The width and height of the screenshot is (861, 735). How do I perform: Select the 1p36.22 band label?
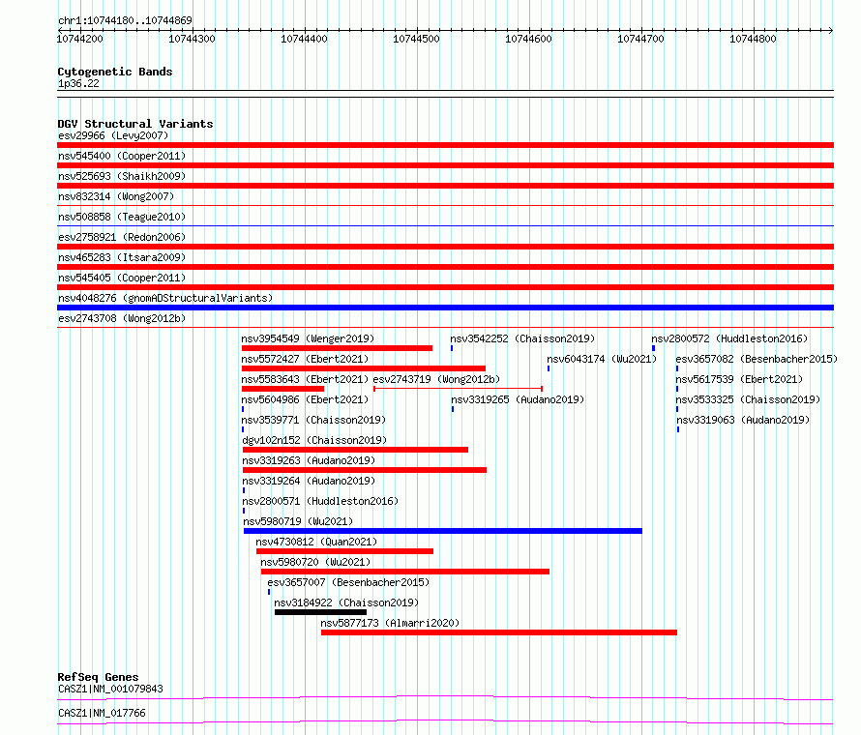click(x=78, y=83)
